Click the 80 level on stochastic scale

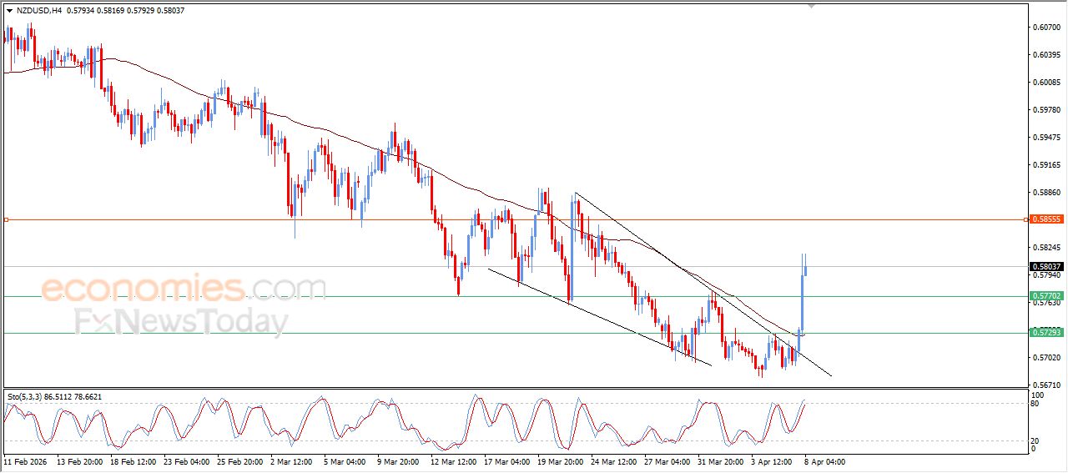[x=1035, y=404]
